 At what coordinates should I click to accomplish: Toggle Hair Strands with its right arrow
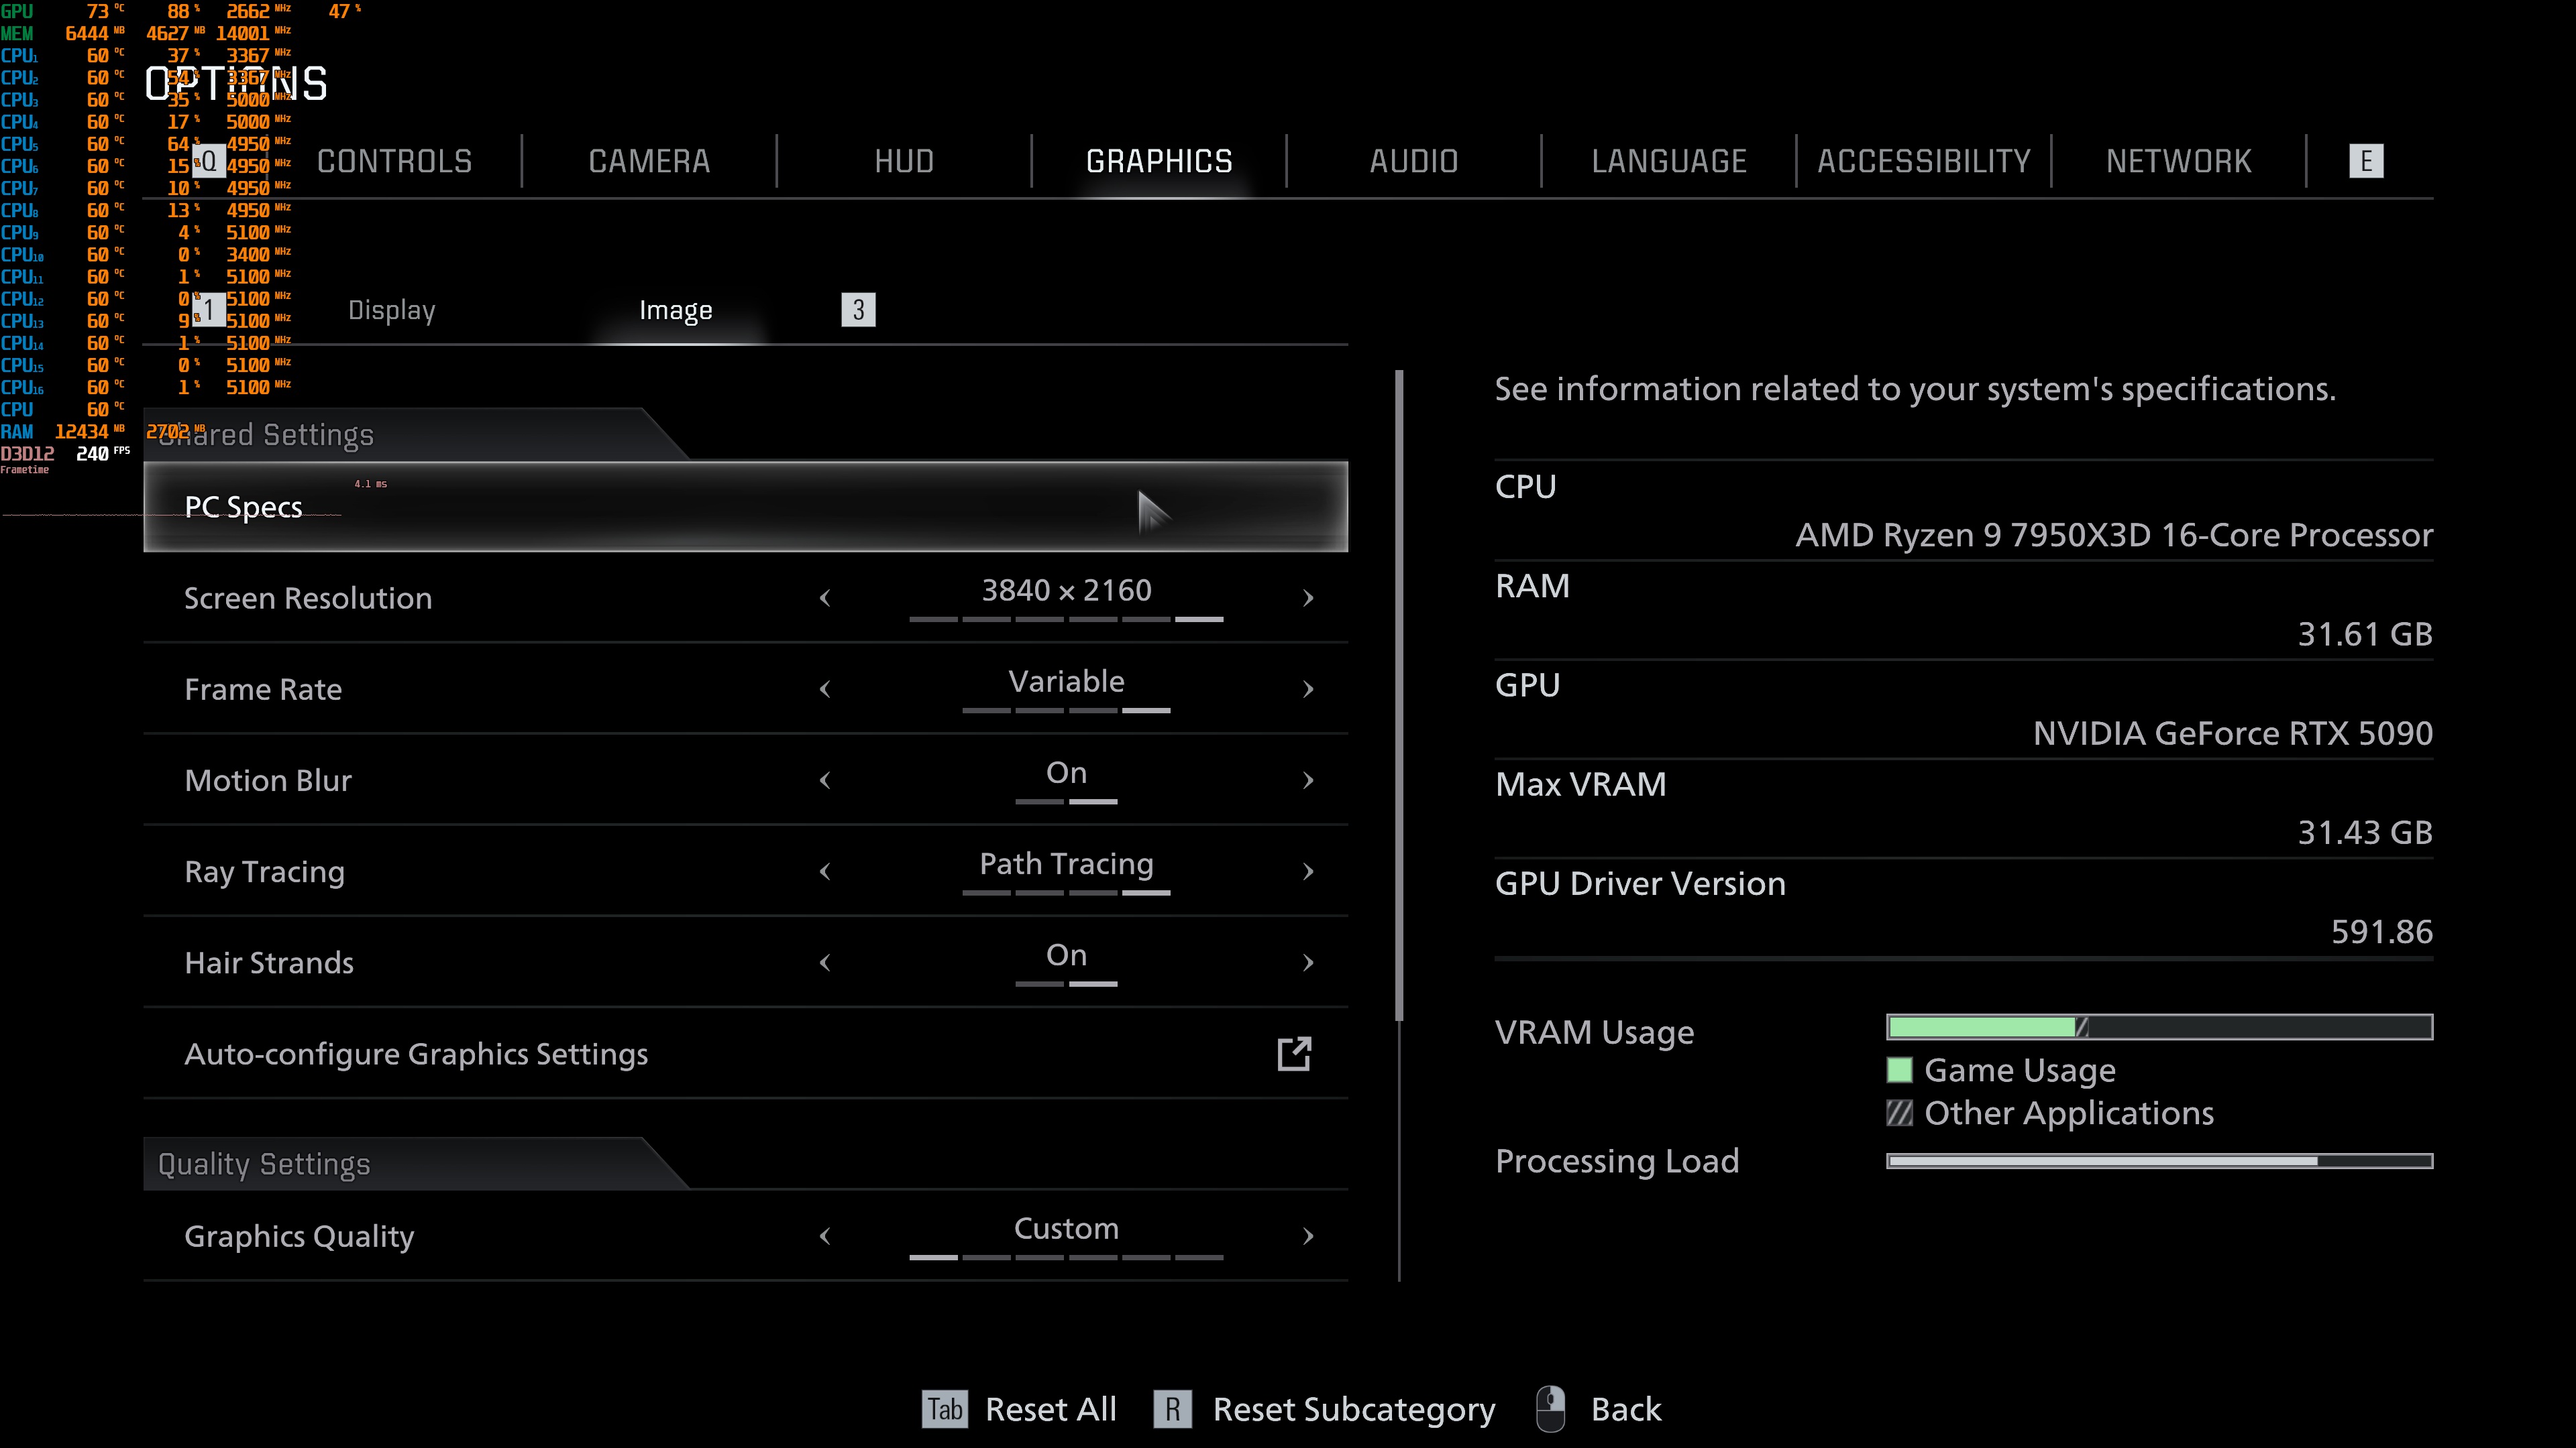[1308, 963]
